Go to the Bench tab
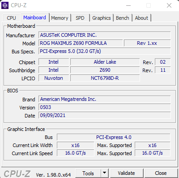This screenshot has width=179, height=178. coord(123,18)
